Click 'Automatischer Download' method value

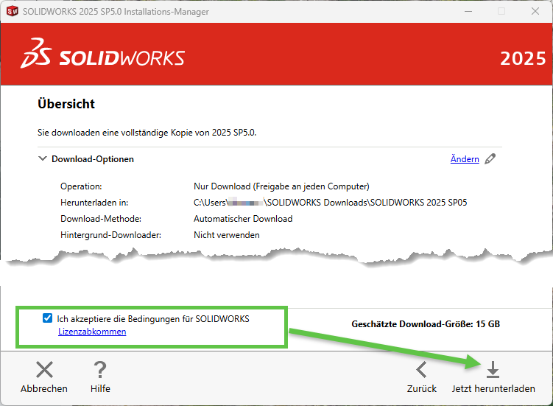[243, 219]
